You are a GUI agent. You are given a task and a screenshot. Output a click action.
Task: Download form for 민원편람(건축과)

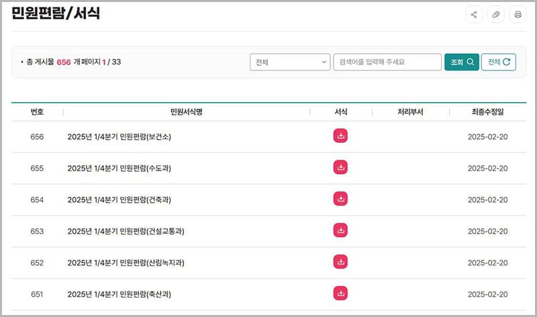pyautogui.click(x=340, y=199)
